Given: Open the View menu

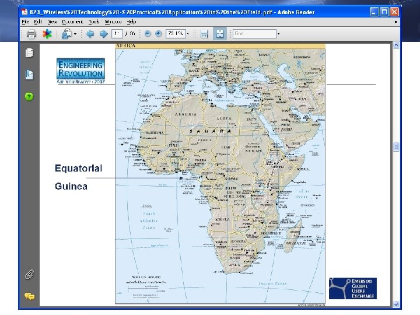Looking at the screenshot, I should (52, 22).
